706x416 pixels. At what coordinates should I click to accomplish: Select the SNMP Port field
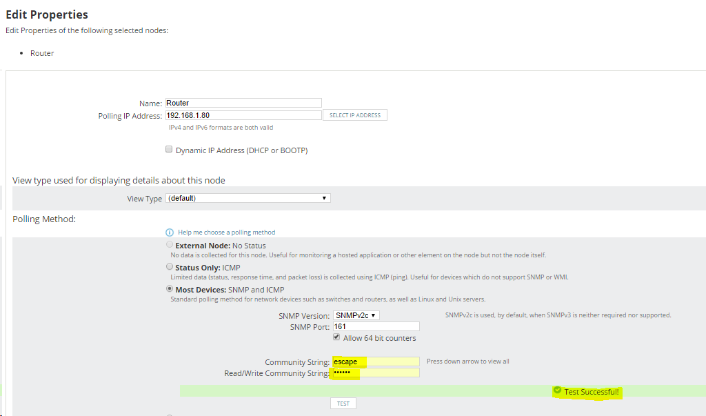click(376, 326)
